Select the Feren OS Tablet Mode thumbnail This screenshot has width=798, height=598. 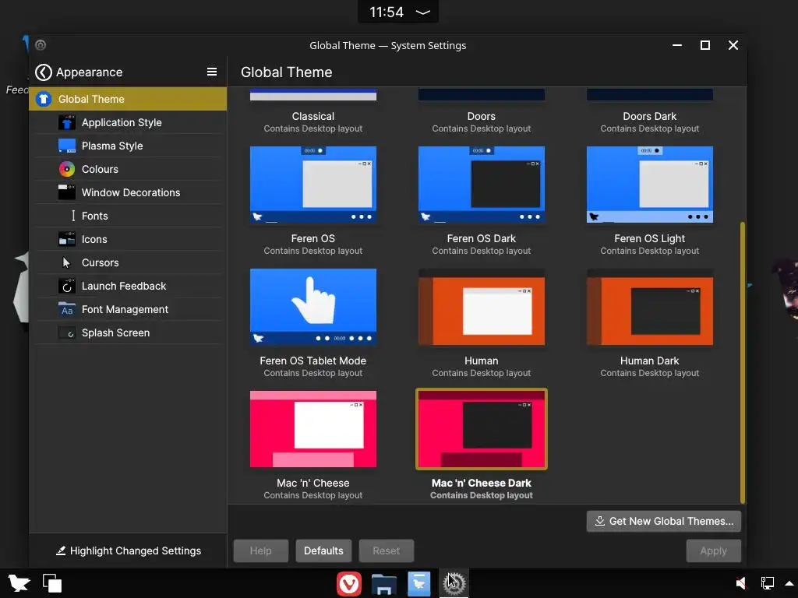pos(313,307)
